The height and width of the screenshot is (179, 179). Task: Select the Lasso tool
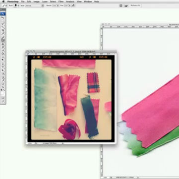(x=3, y=24)
